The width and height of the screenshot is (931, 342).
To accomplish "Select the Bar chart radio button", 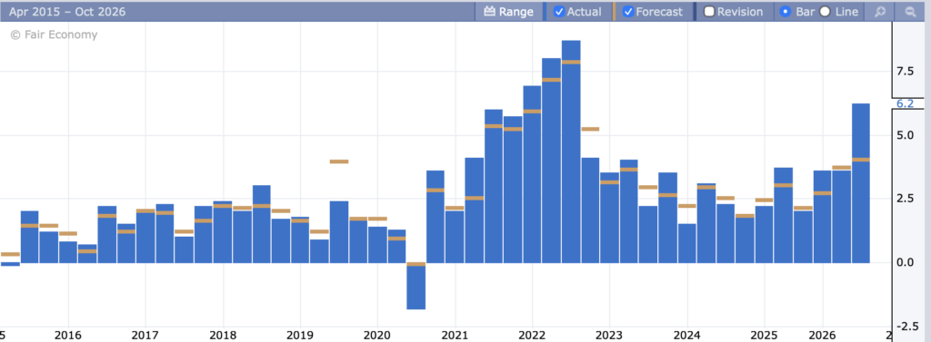I will pos(785,11).
